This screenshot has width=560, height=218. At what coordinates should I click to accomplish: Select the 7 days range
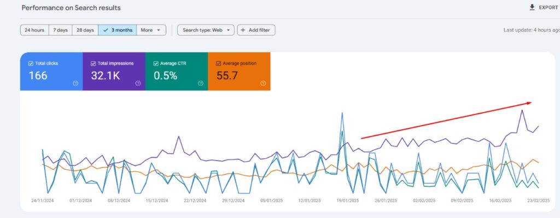click(x=60, y=30)
